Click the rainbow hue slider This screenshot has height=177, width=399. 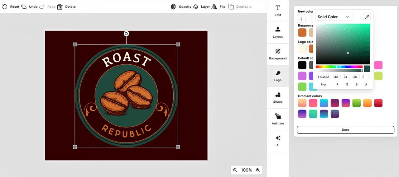(339, 67)
